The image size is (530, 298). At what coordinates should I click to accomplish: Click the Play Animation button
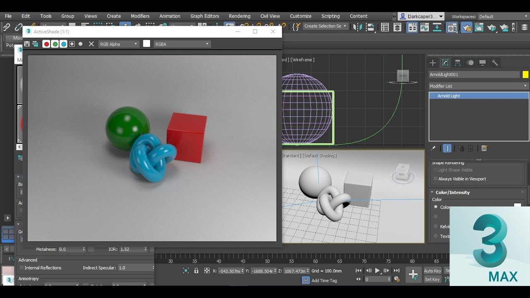point(377,271)
